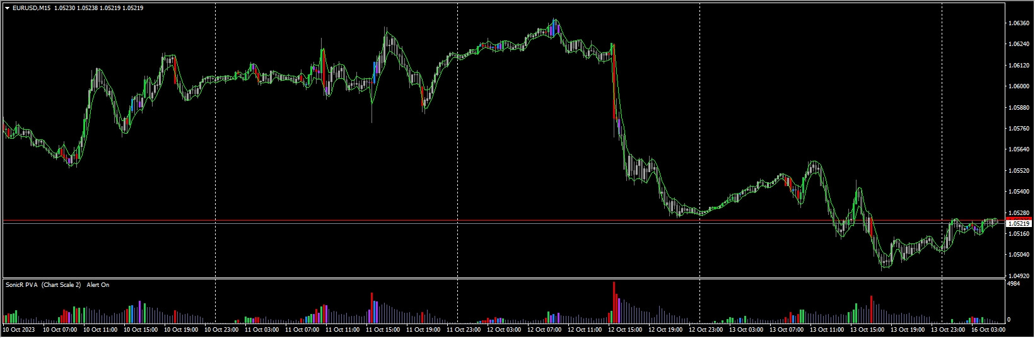Select the SonicR PVA indicator label
Viewport: 1035px width, 338px height.
pos(23,285)
